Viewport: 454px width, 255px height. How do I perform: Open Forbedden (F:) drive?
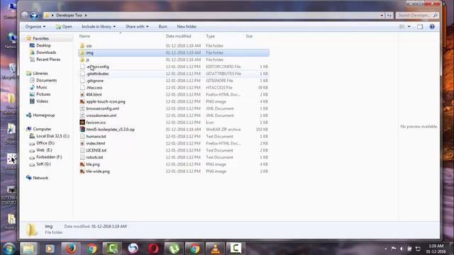(49, 157)
